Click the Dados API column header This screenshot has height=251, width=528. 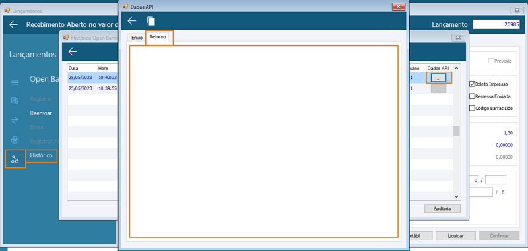point(439,69)
